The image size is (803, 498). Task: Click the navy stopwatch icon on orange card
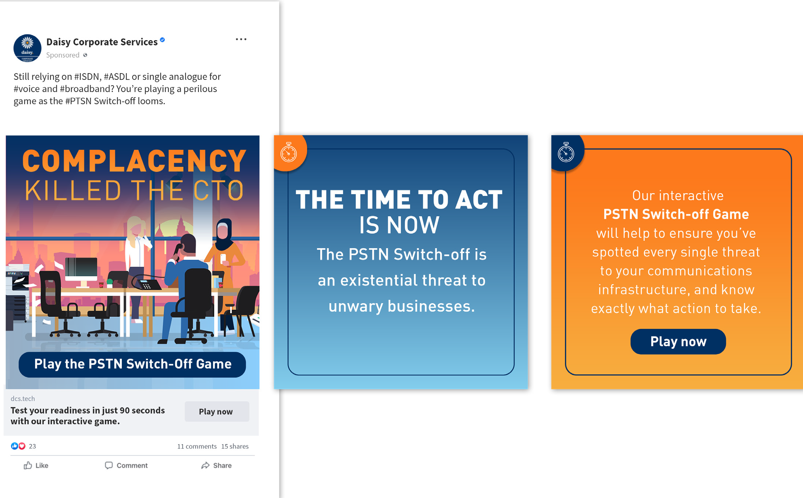point(566,152)
